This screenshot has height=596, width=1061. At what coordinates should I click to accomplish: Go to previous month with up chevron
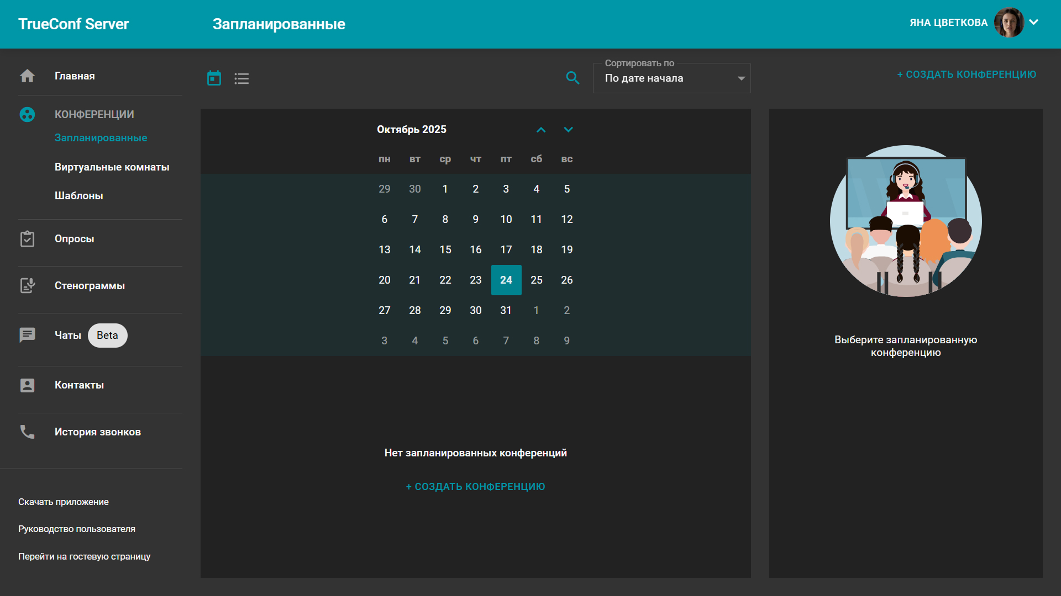click(x=541, y=130)
